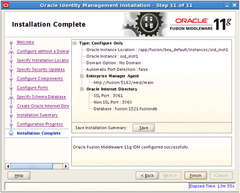Go to Configure without a Domain step
This screenshot has height=193, width=240.
coord(43,51)
